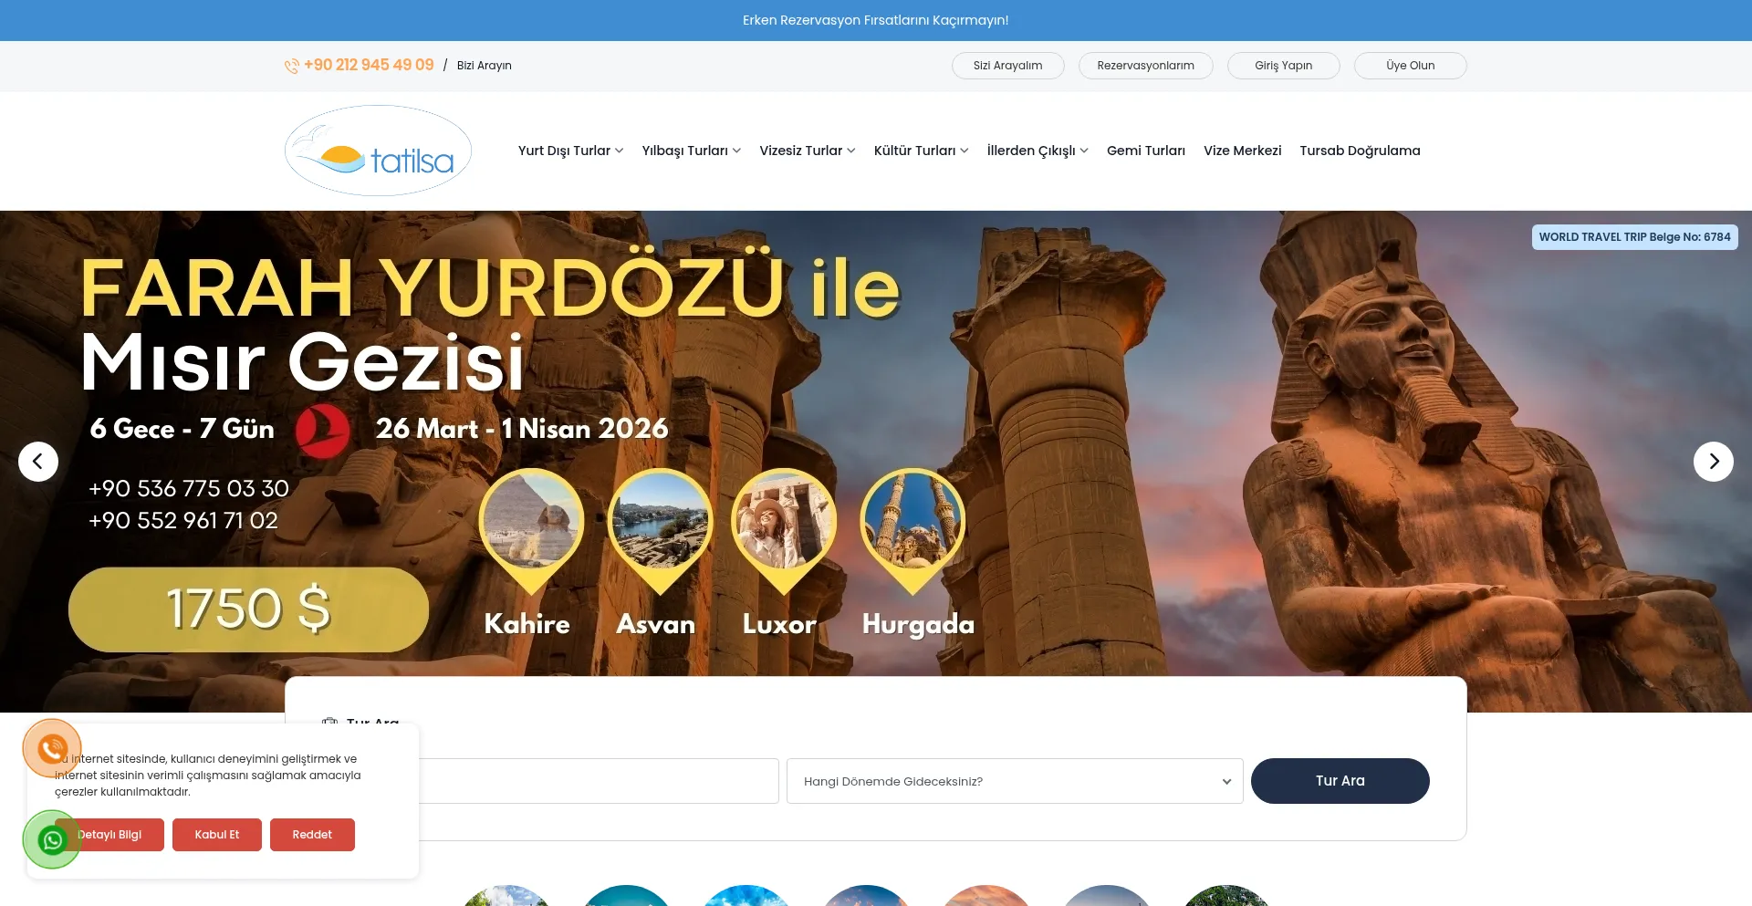Image resolution: width=1752 pixels, height=906 pixels.
Task: Open the Vize Merkezi menu item
Action: point(1242,151)
